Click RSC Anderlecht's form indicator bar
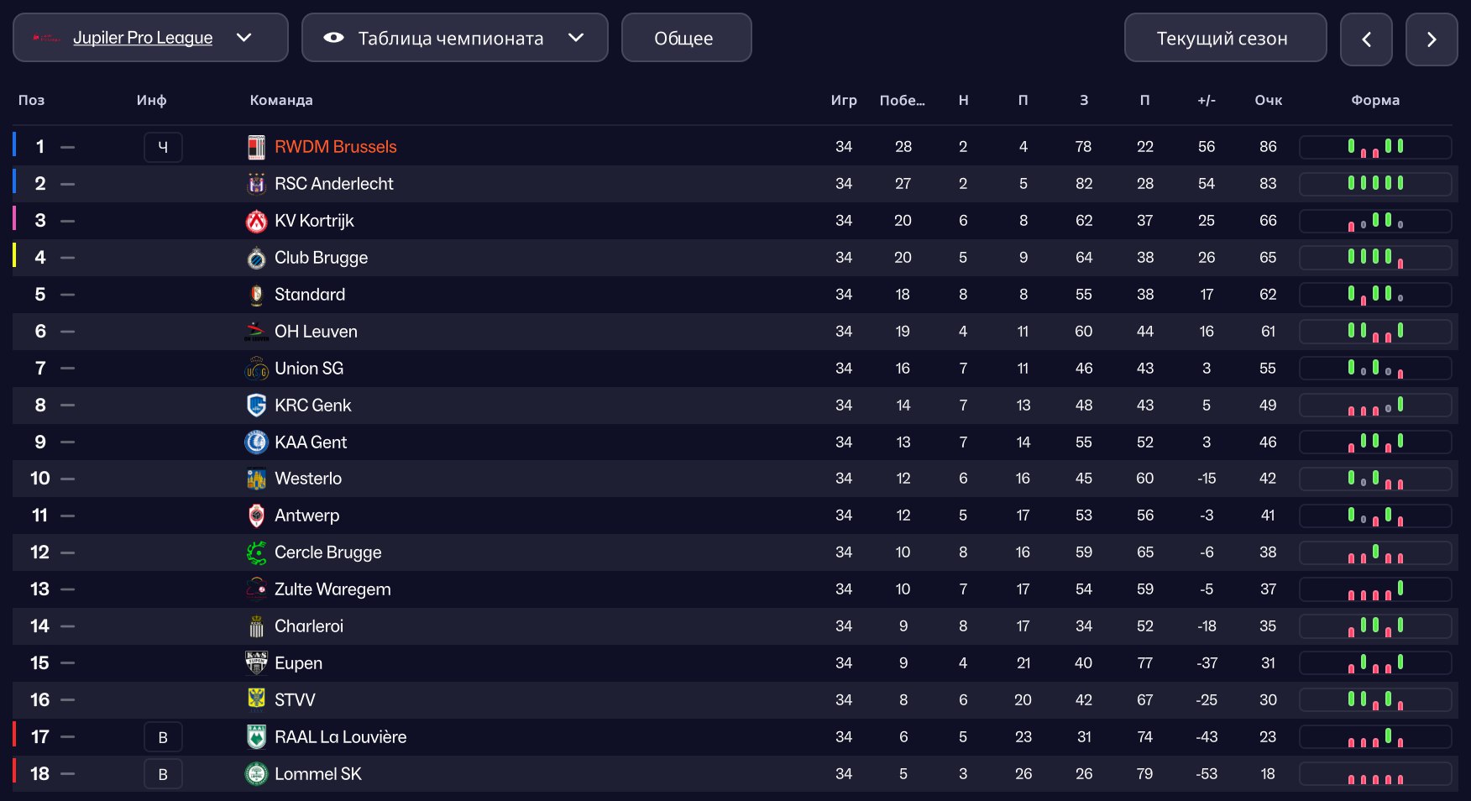This screenshot has width=1471, height=801. (x=1374, y=184)
